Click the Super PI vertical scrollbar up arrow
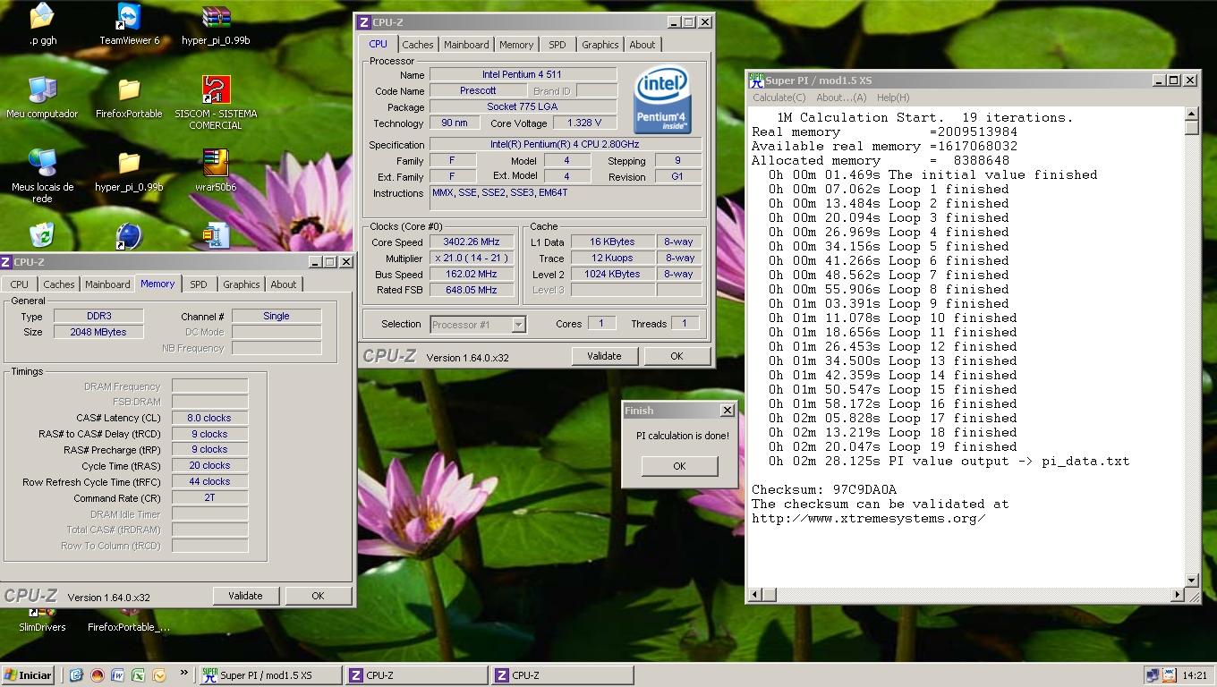This screenshot has width=1217, height=687. [1191, 114]
